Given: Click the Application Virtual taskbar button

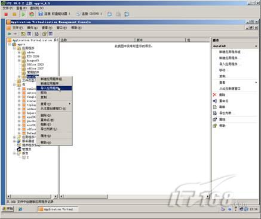Looking at the screenshot, I should (58, 209).
